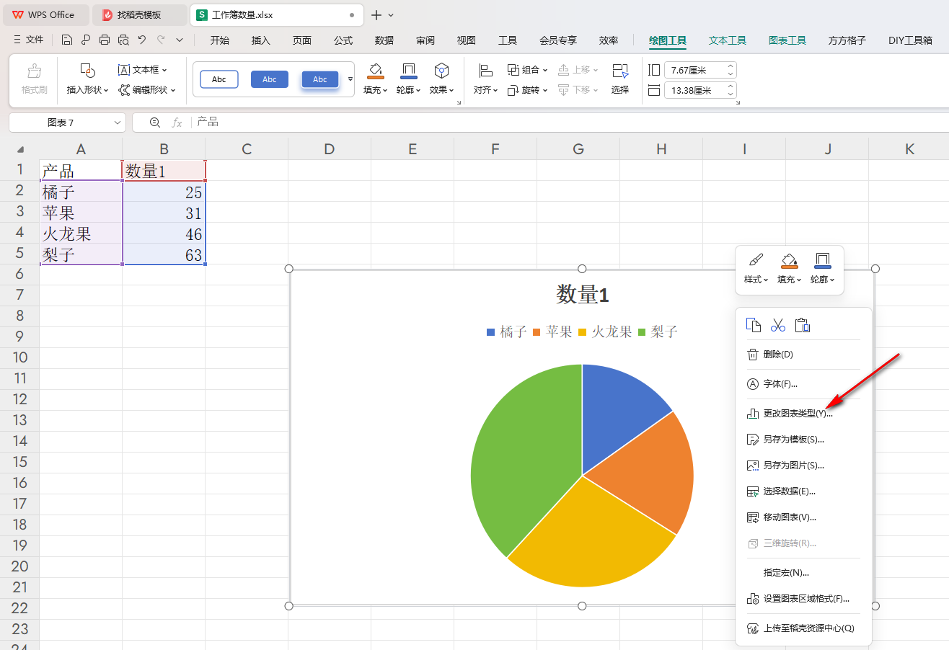Click the Group (组合) icon
949x650 pixels.
coord(513,70)
